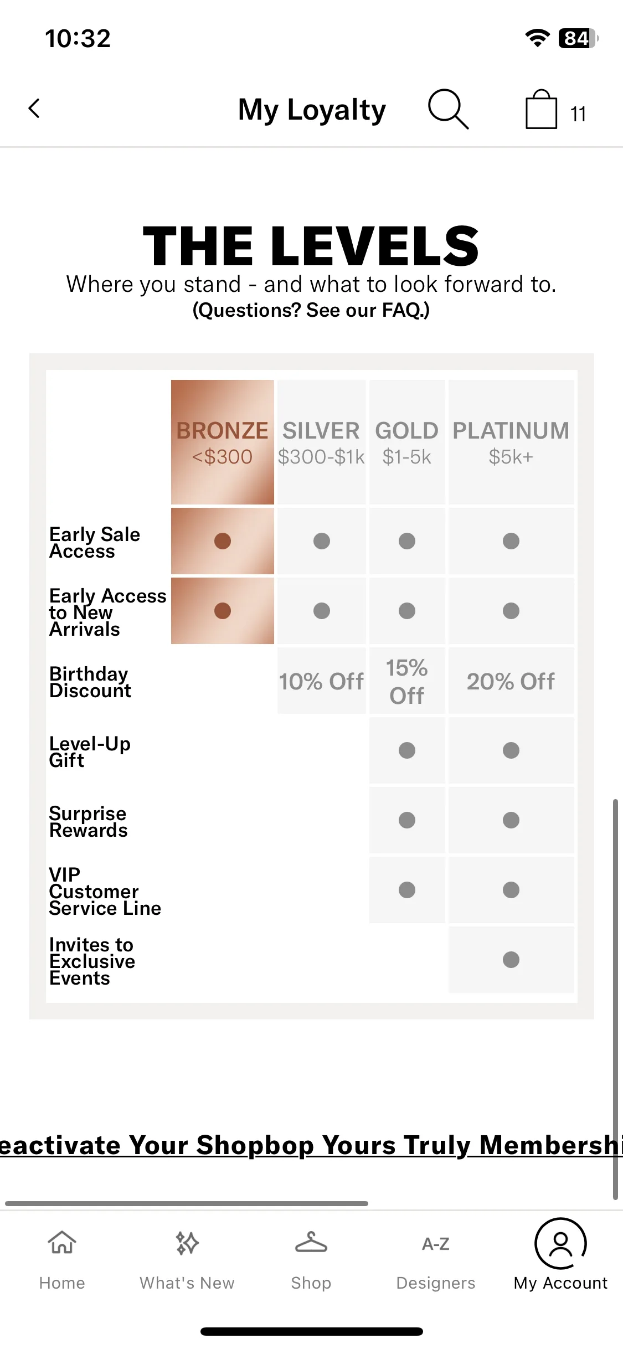Select the GOLD $1-5k level header
This screenshot has width=623, height=1349.
coord(407,442)
